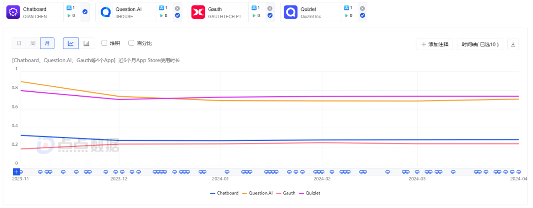Click QIAN CHEN developer name
This screenshot has height=208, width=533.
tap(35, 16)
